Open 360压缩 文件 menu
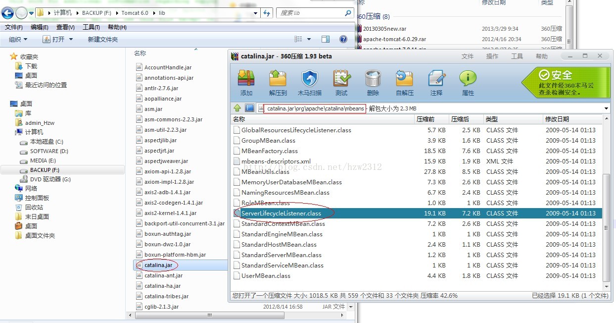The width and height of the screenshot is (616, 323). 468,56
